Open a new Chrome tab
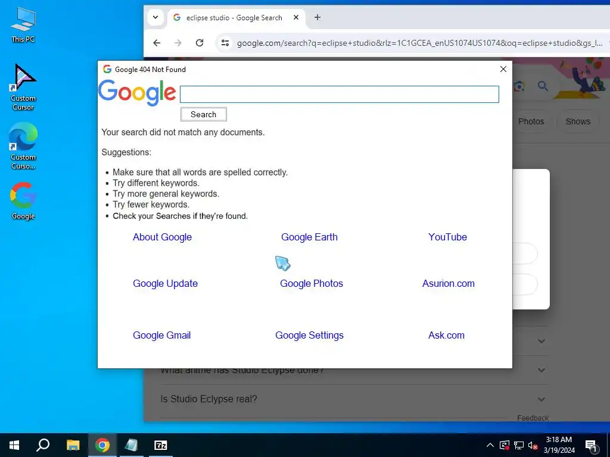Image resolution: width=610 pixels, height=457 pixels. [x=318, y=17]
